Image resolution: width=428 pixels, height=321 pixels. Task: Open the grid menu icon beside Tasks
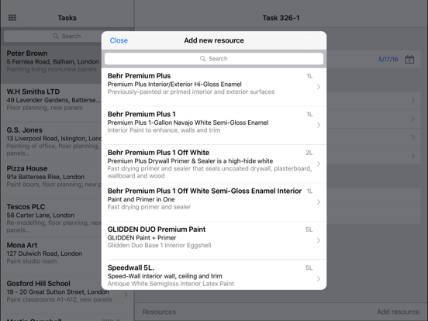pos(12,18)
